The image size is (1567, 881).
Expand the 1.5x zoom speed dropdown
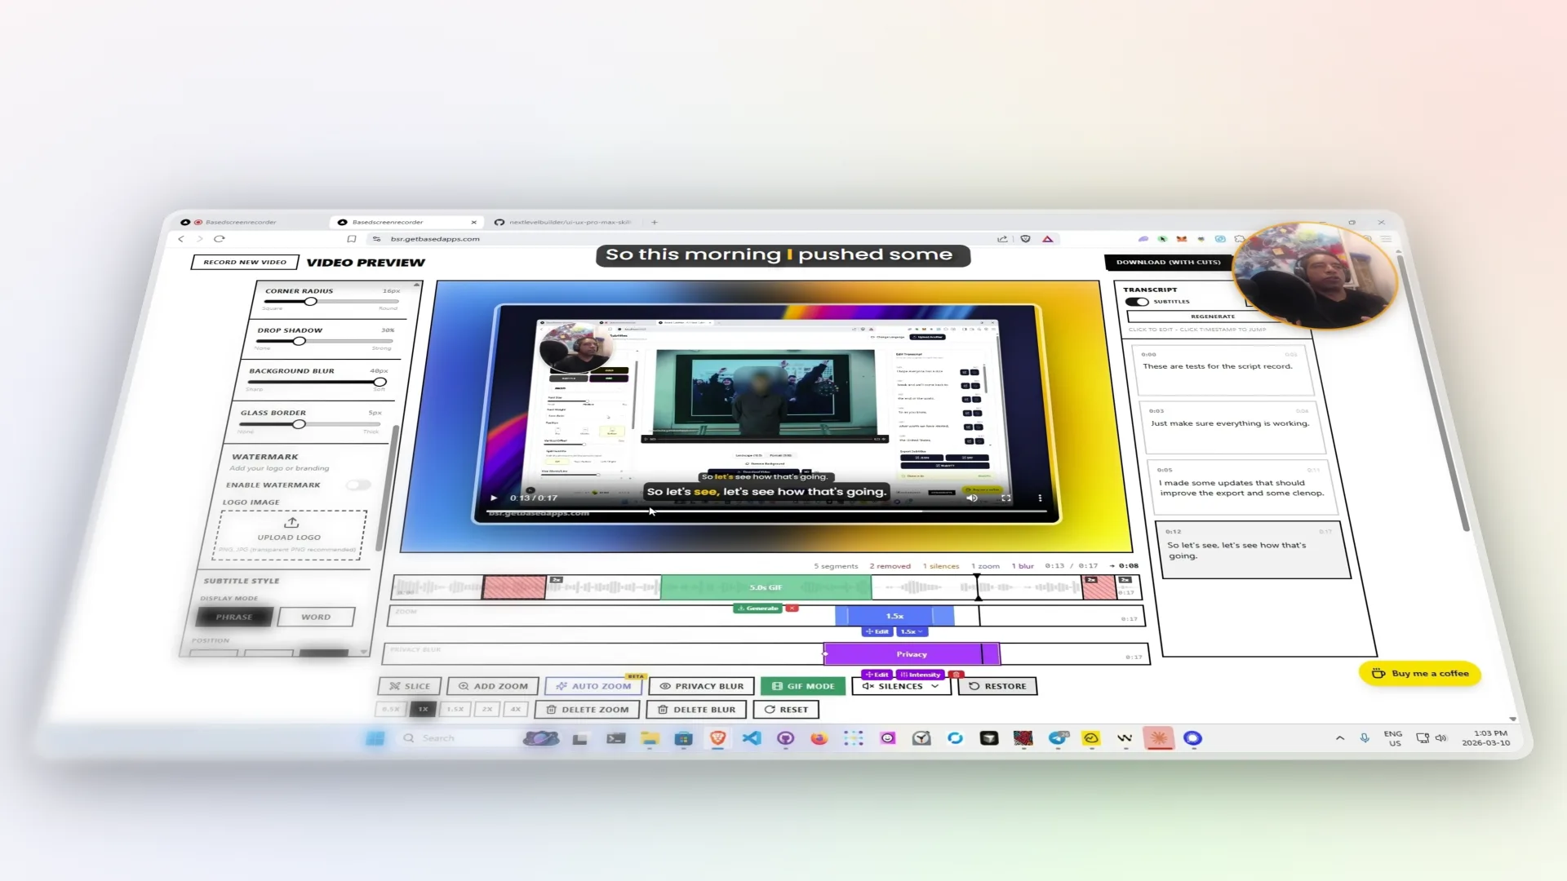point(912,631)
